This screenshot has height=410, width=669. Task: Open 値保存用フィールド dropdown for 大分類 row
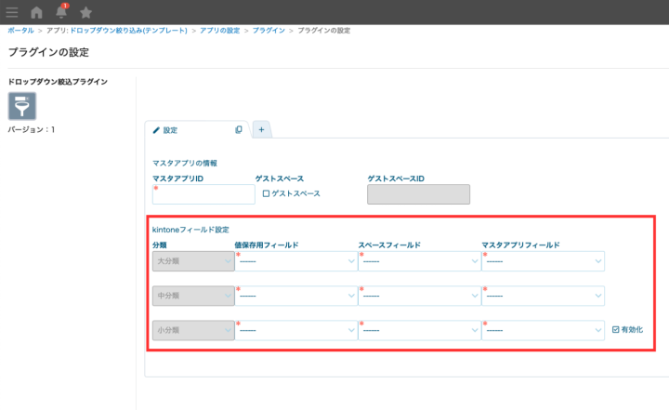[x=295, y=262]
